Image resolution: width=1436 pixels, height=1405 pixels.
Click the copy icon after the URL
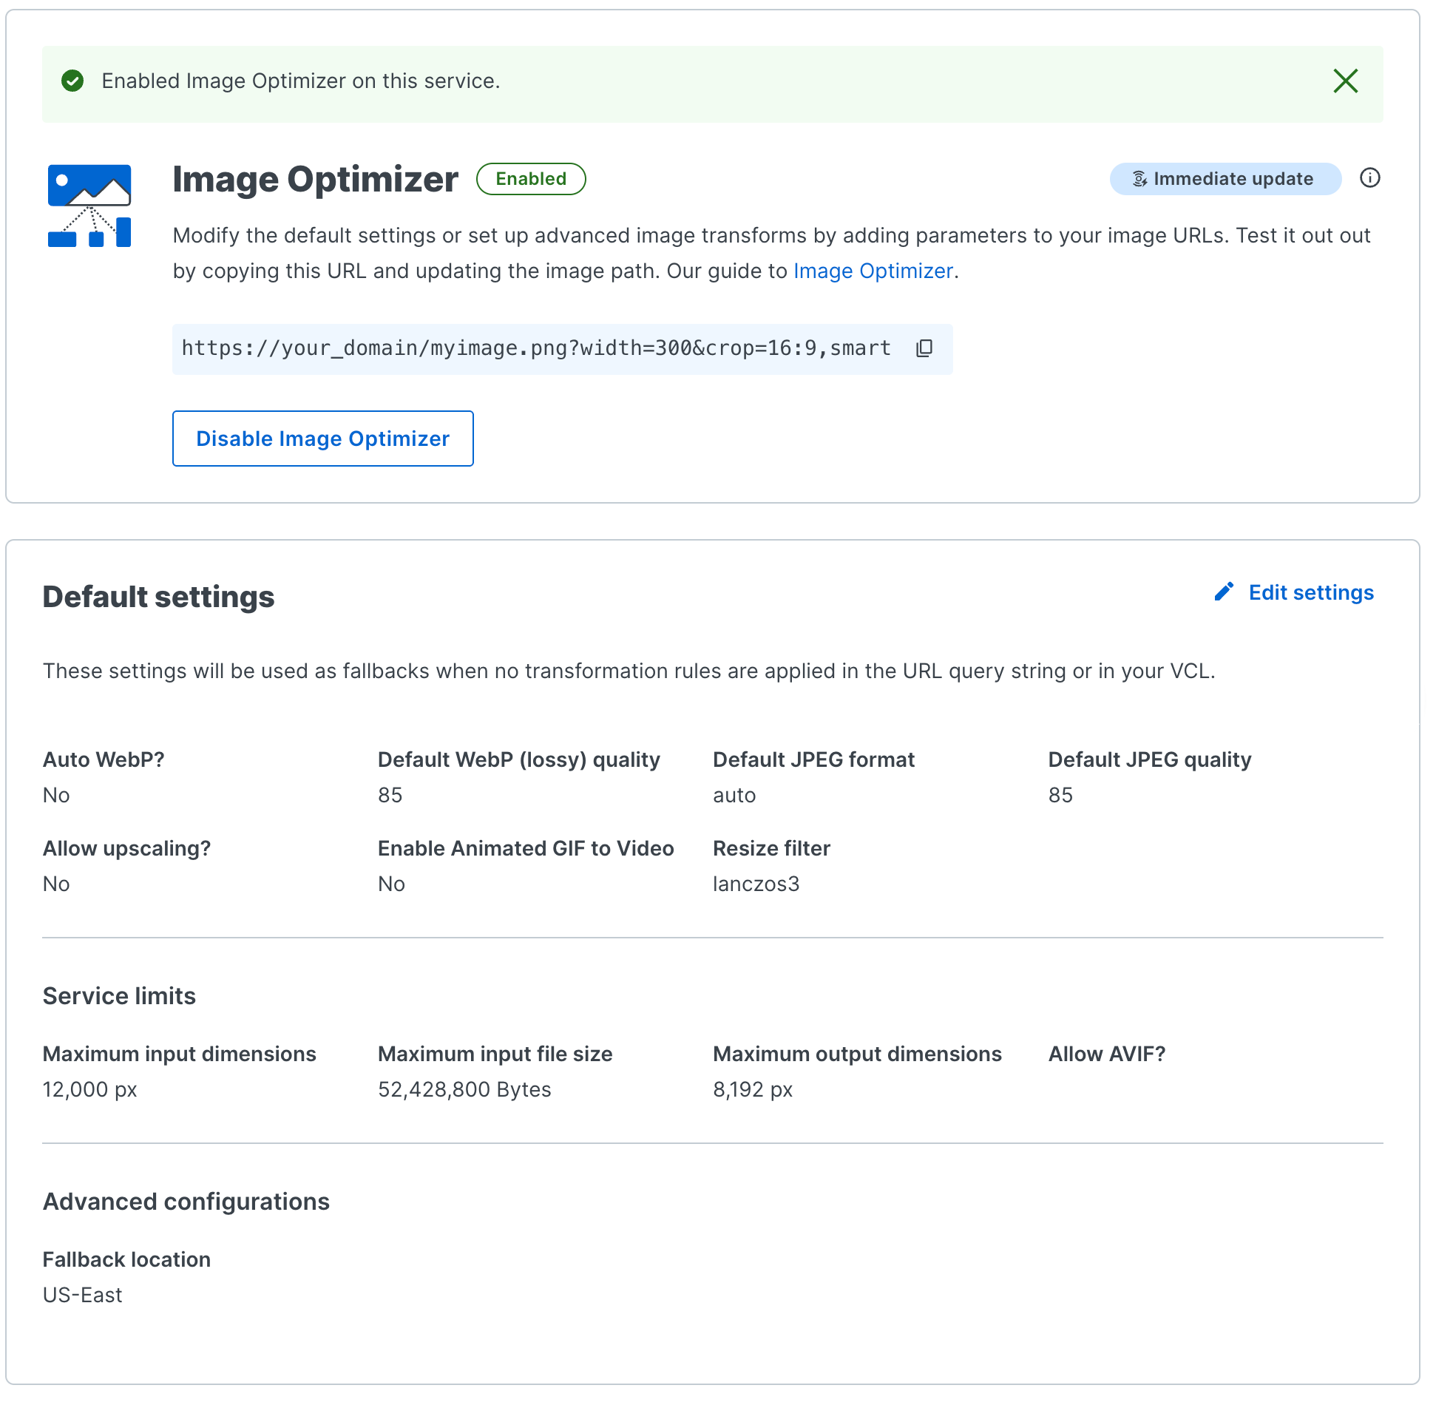tap(925, 348)
